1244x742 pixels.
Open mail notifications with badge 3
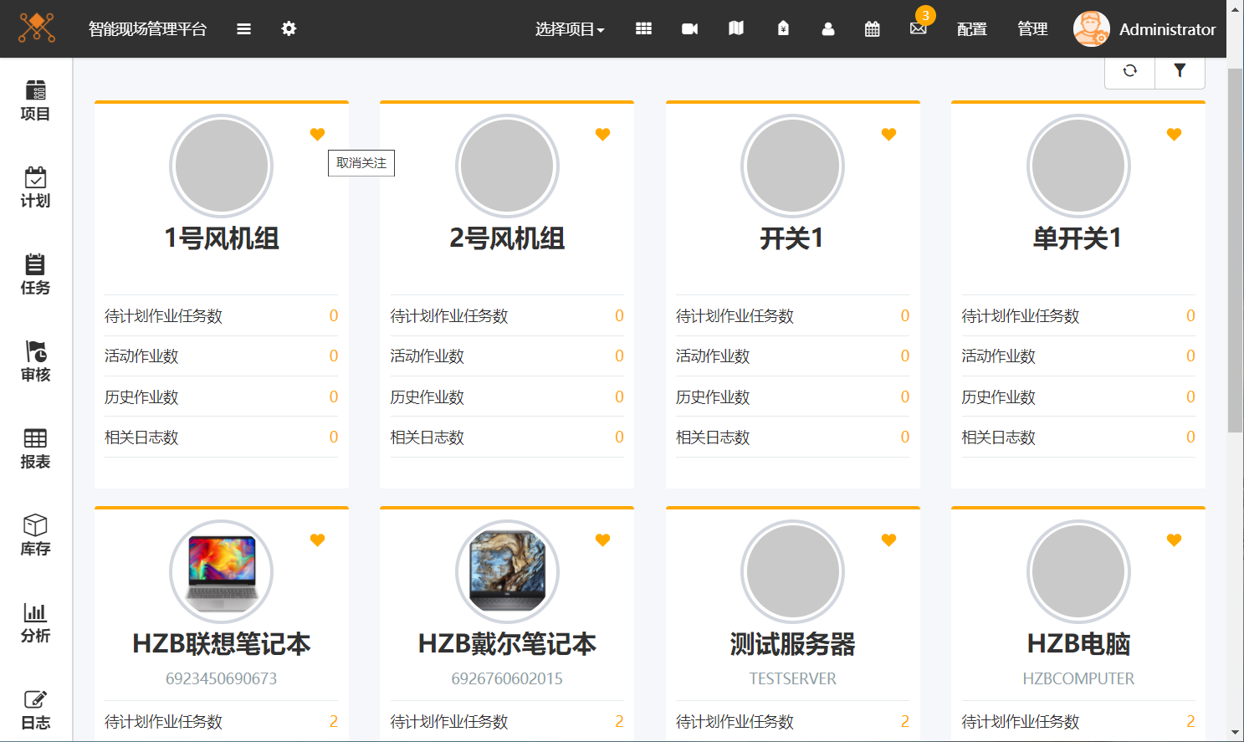(x=919, y=28)
